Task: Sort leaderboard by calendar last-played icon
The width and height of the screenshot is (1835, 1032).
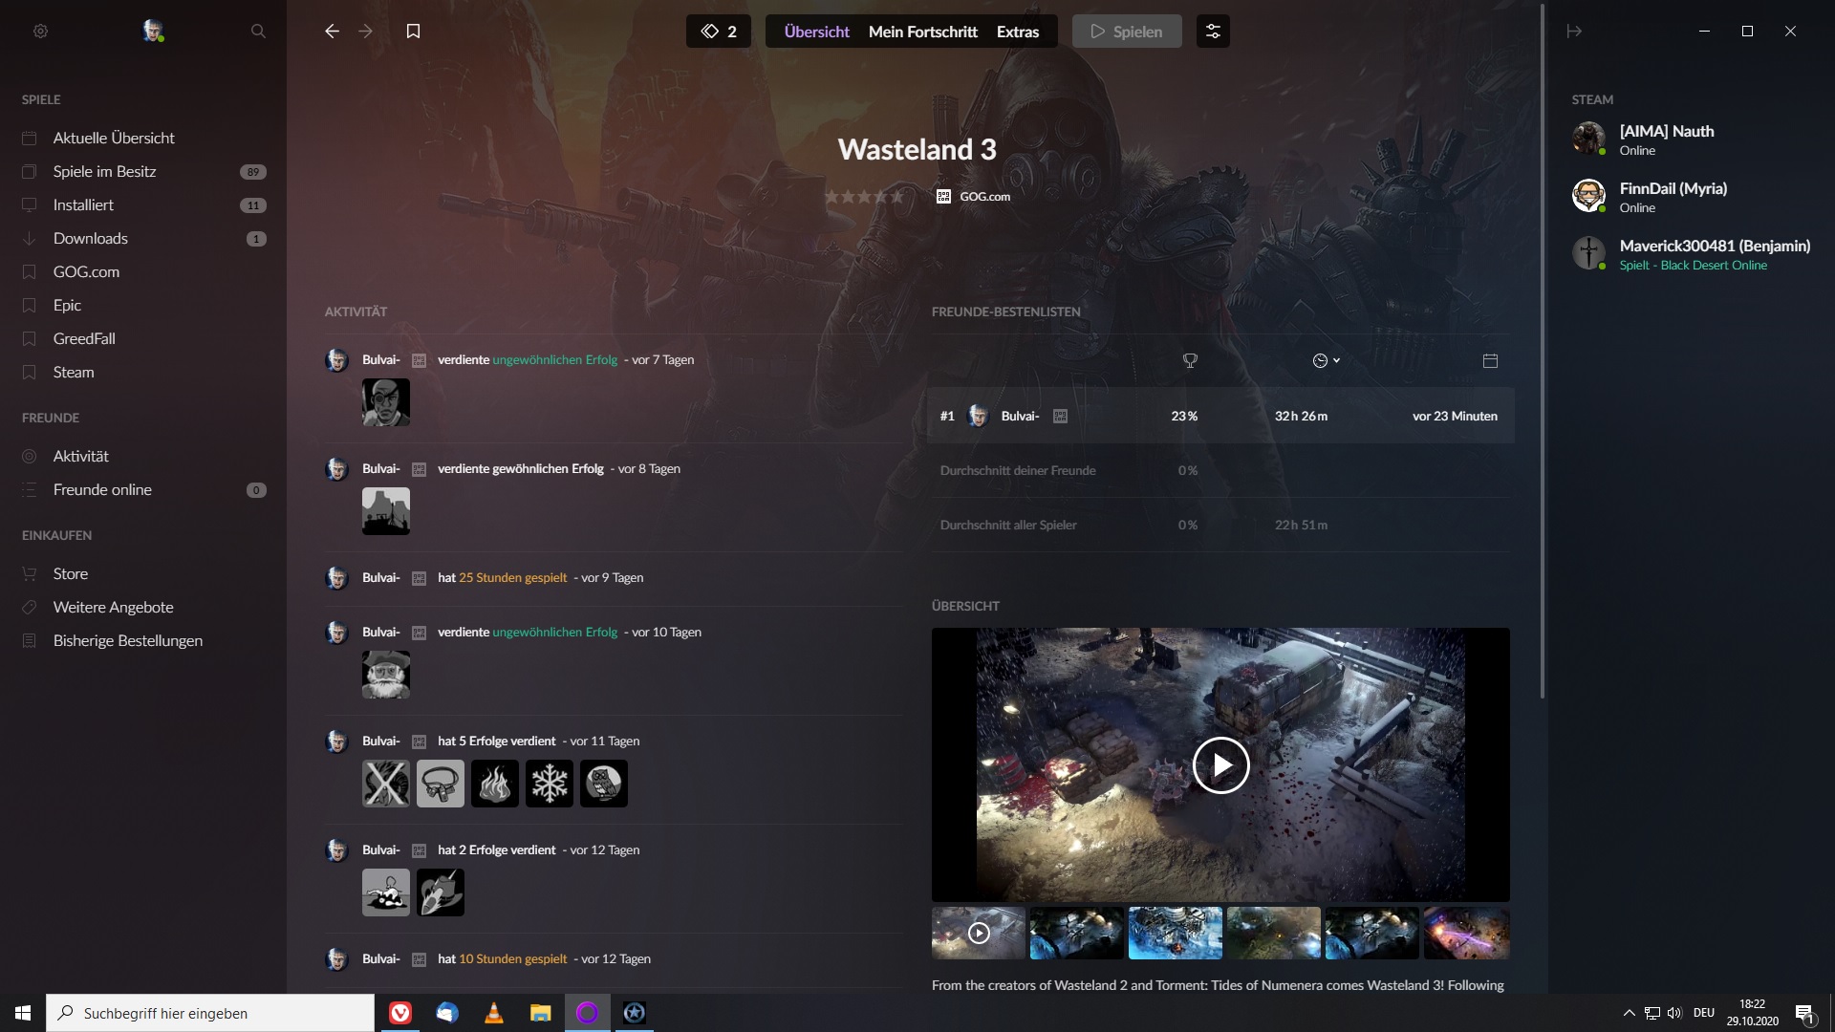Action: tap(1490, 361)
